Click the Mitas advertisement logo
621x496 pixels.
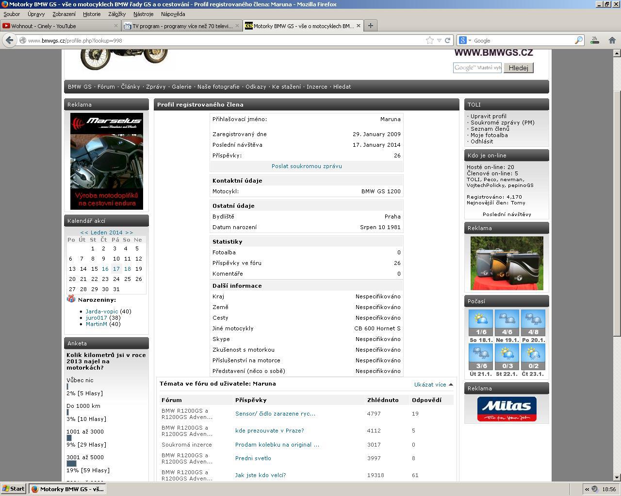(507, 409)
